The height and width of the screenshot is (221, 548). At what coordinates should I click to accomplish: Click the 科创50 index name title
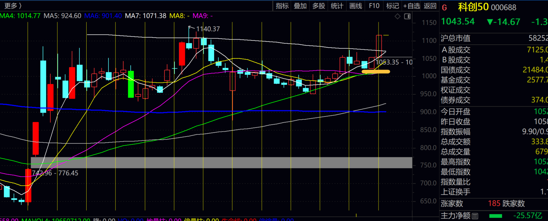tap(473, 7)
